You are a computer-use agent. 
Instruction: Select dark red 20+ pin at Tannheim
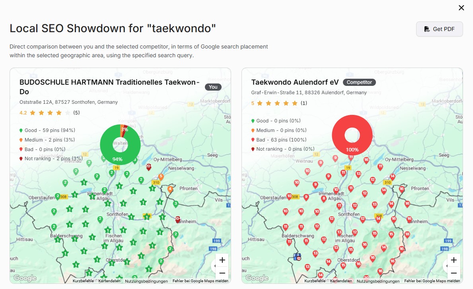coord(178,219)
